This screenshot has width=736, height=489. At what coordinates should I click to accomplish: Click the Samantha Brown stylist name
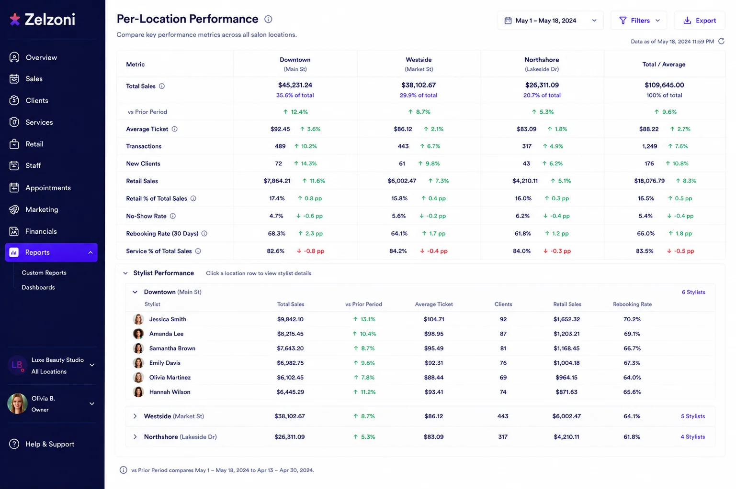pos(172,348)
